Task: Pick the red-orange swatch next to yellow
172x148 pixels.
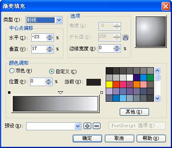Action: point(116,84)
